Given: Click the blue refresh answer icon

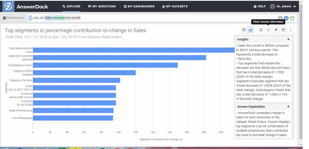Looking at the screenshot, I should (286, 18).
